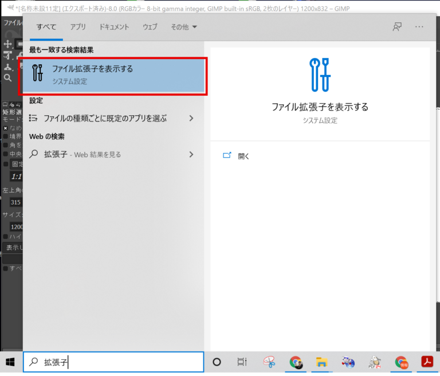Click the GIMP 1:1 aspect ratio field
Image resolution: width=440 pixels, height=376 pixels.
(x=16, y=177)
